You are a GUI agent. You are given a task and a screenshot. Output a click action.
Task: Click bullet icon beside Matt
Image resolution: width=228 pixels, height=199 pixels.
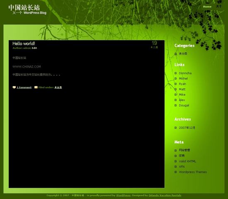click(175, 89)
